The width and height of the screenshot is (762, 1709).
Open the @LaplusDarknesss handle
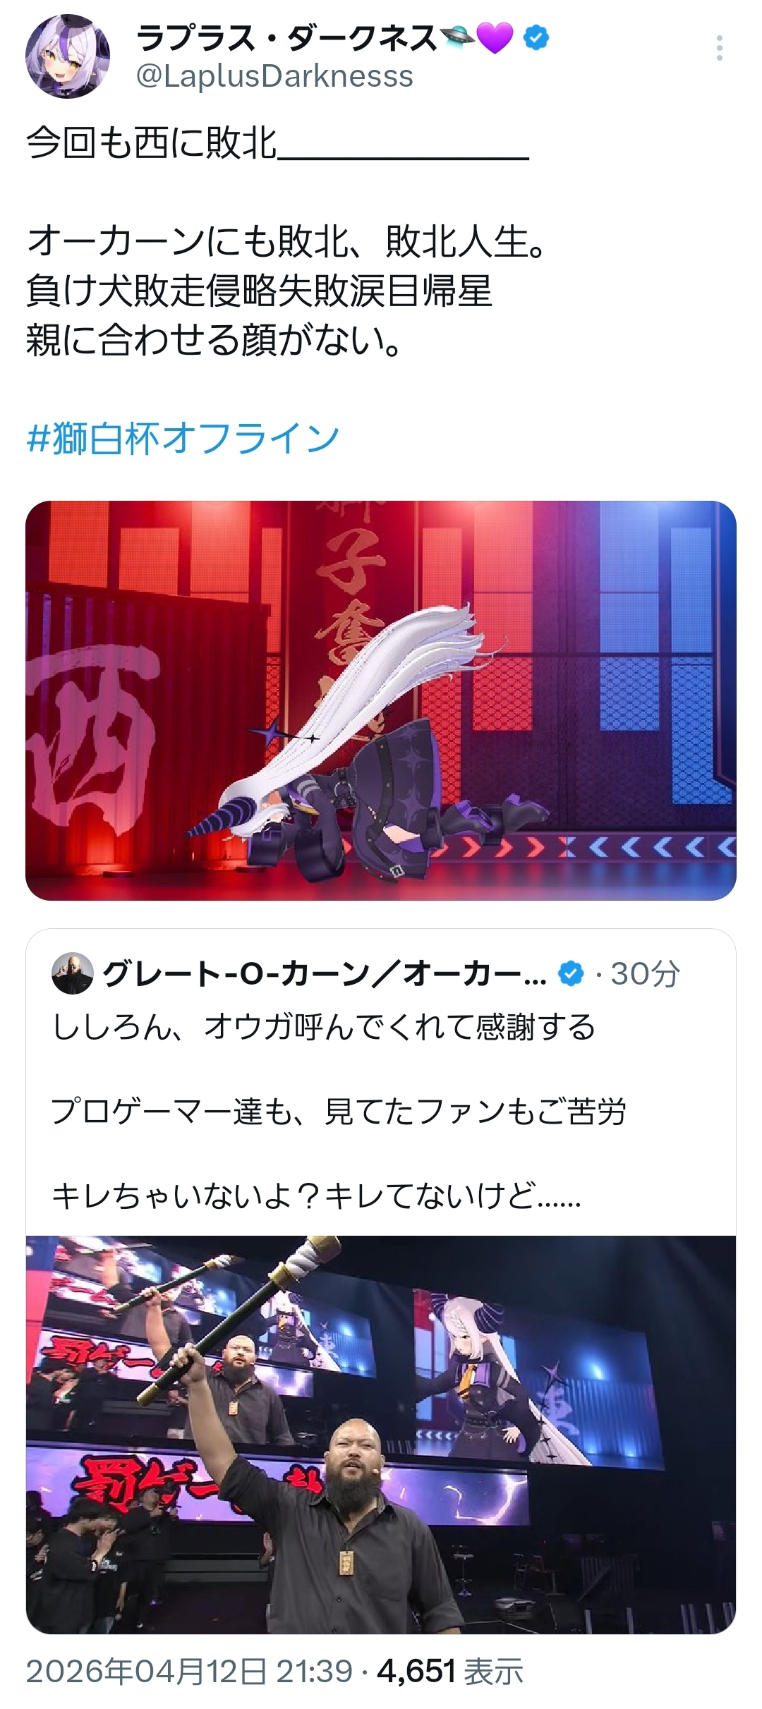click(x=274, y=76)
